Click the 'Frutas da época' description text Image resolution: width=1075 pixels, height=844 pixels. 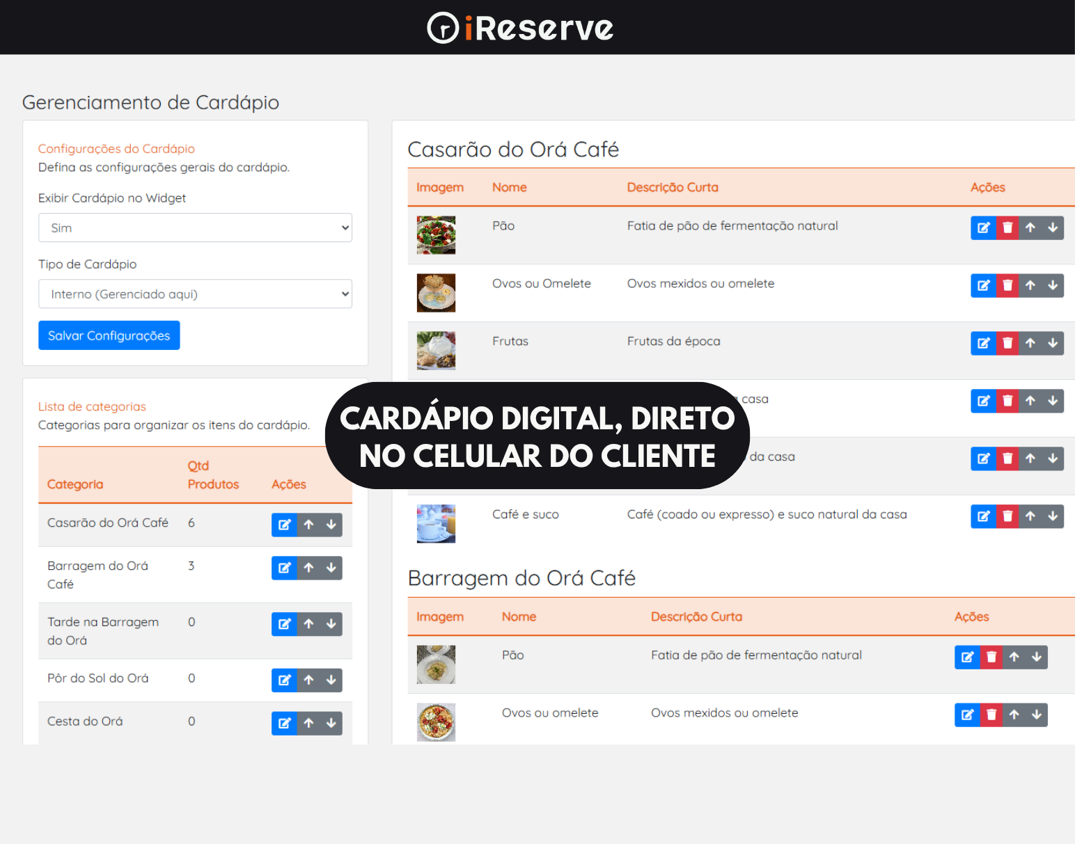coord(674,342)
